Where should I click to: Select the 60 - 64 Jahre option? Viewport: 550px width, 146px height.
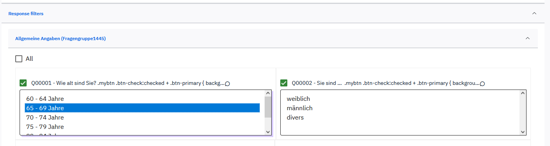[142, 99]
